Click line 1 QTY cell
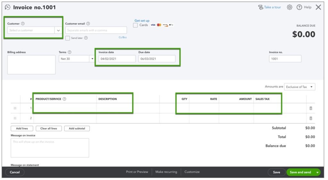 tap(174, 108)
